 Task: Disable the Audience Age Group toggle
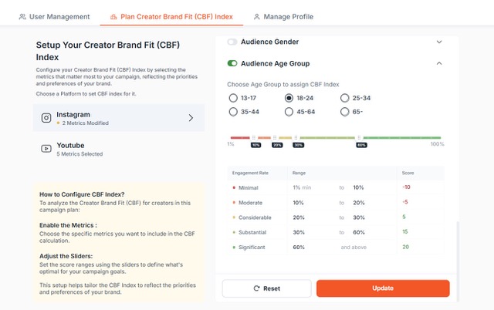click(x=232, y=63)
